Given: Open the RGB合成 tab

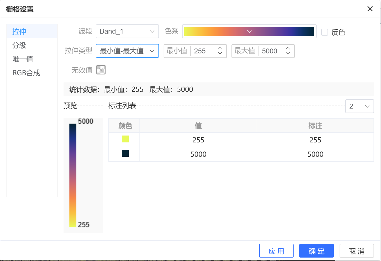Looking at the screenshot, I should coord(26,73).
